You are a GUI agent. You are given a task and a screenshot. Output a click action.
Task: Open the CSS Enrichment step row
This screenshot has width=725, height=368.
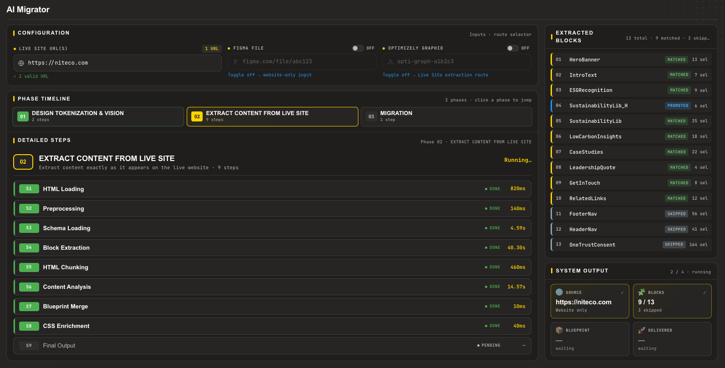point(272,326)
